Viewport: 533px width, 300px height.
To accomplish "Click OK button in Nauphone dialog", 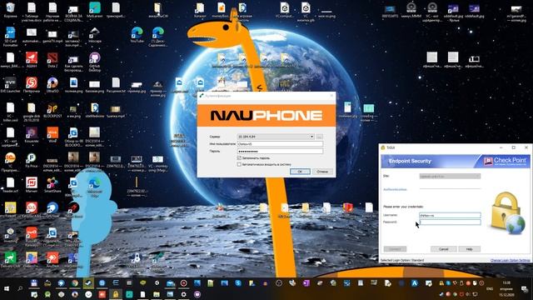I will (300, 172).
